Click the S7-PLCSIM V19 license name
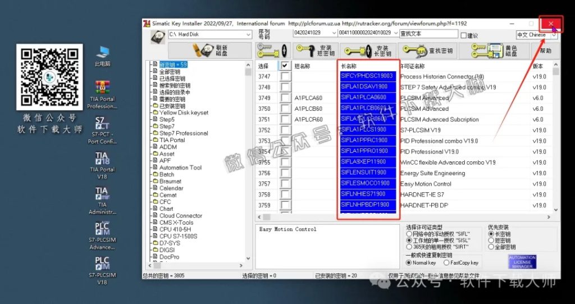 coord(420,130)
